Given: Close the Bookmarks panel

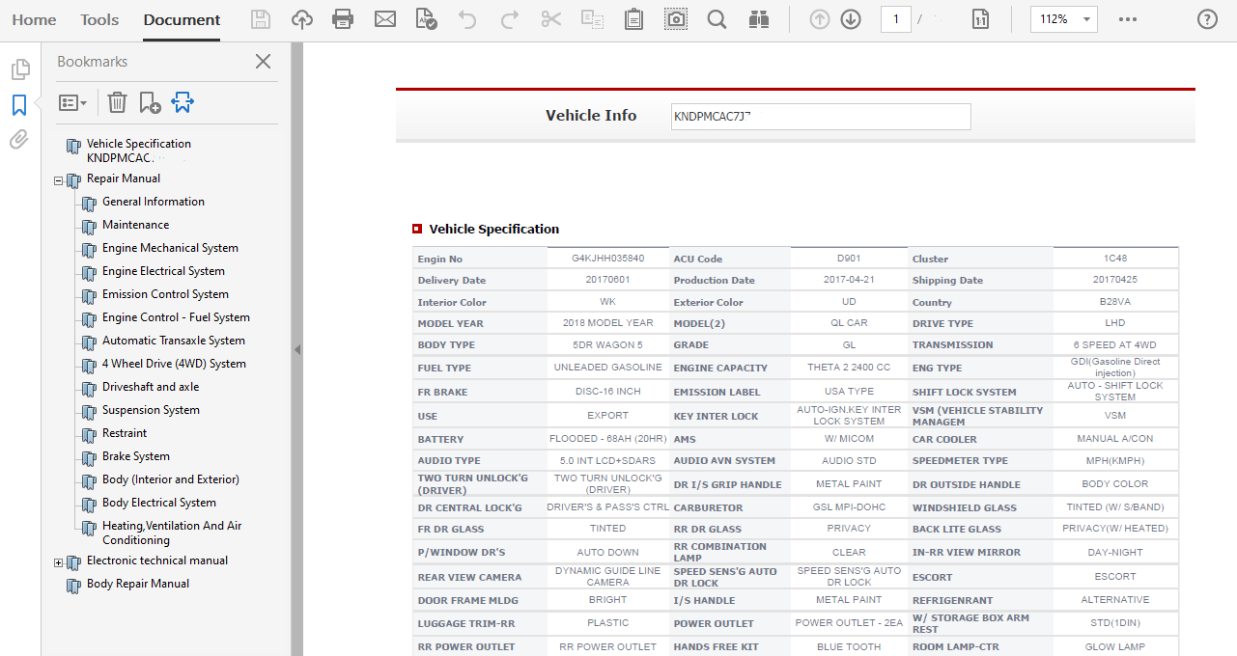Looking at the screenshot, I should pos(263,62).
